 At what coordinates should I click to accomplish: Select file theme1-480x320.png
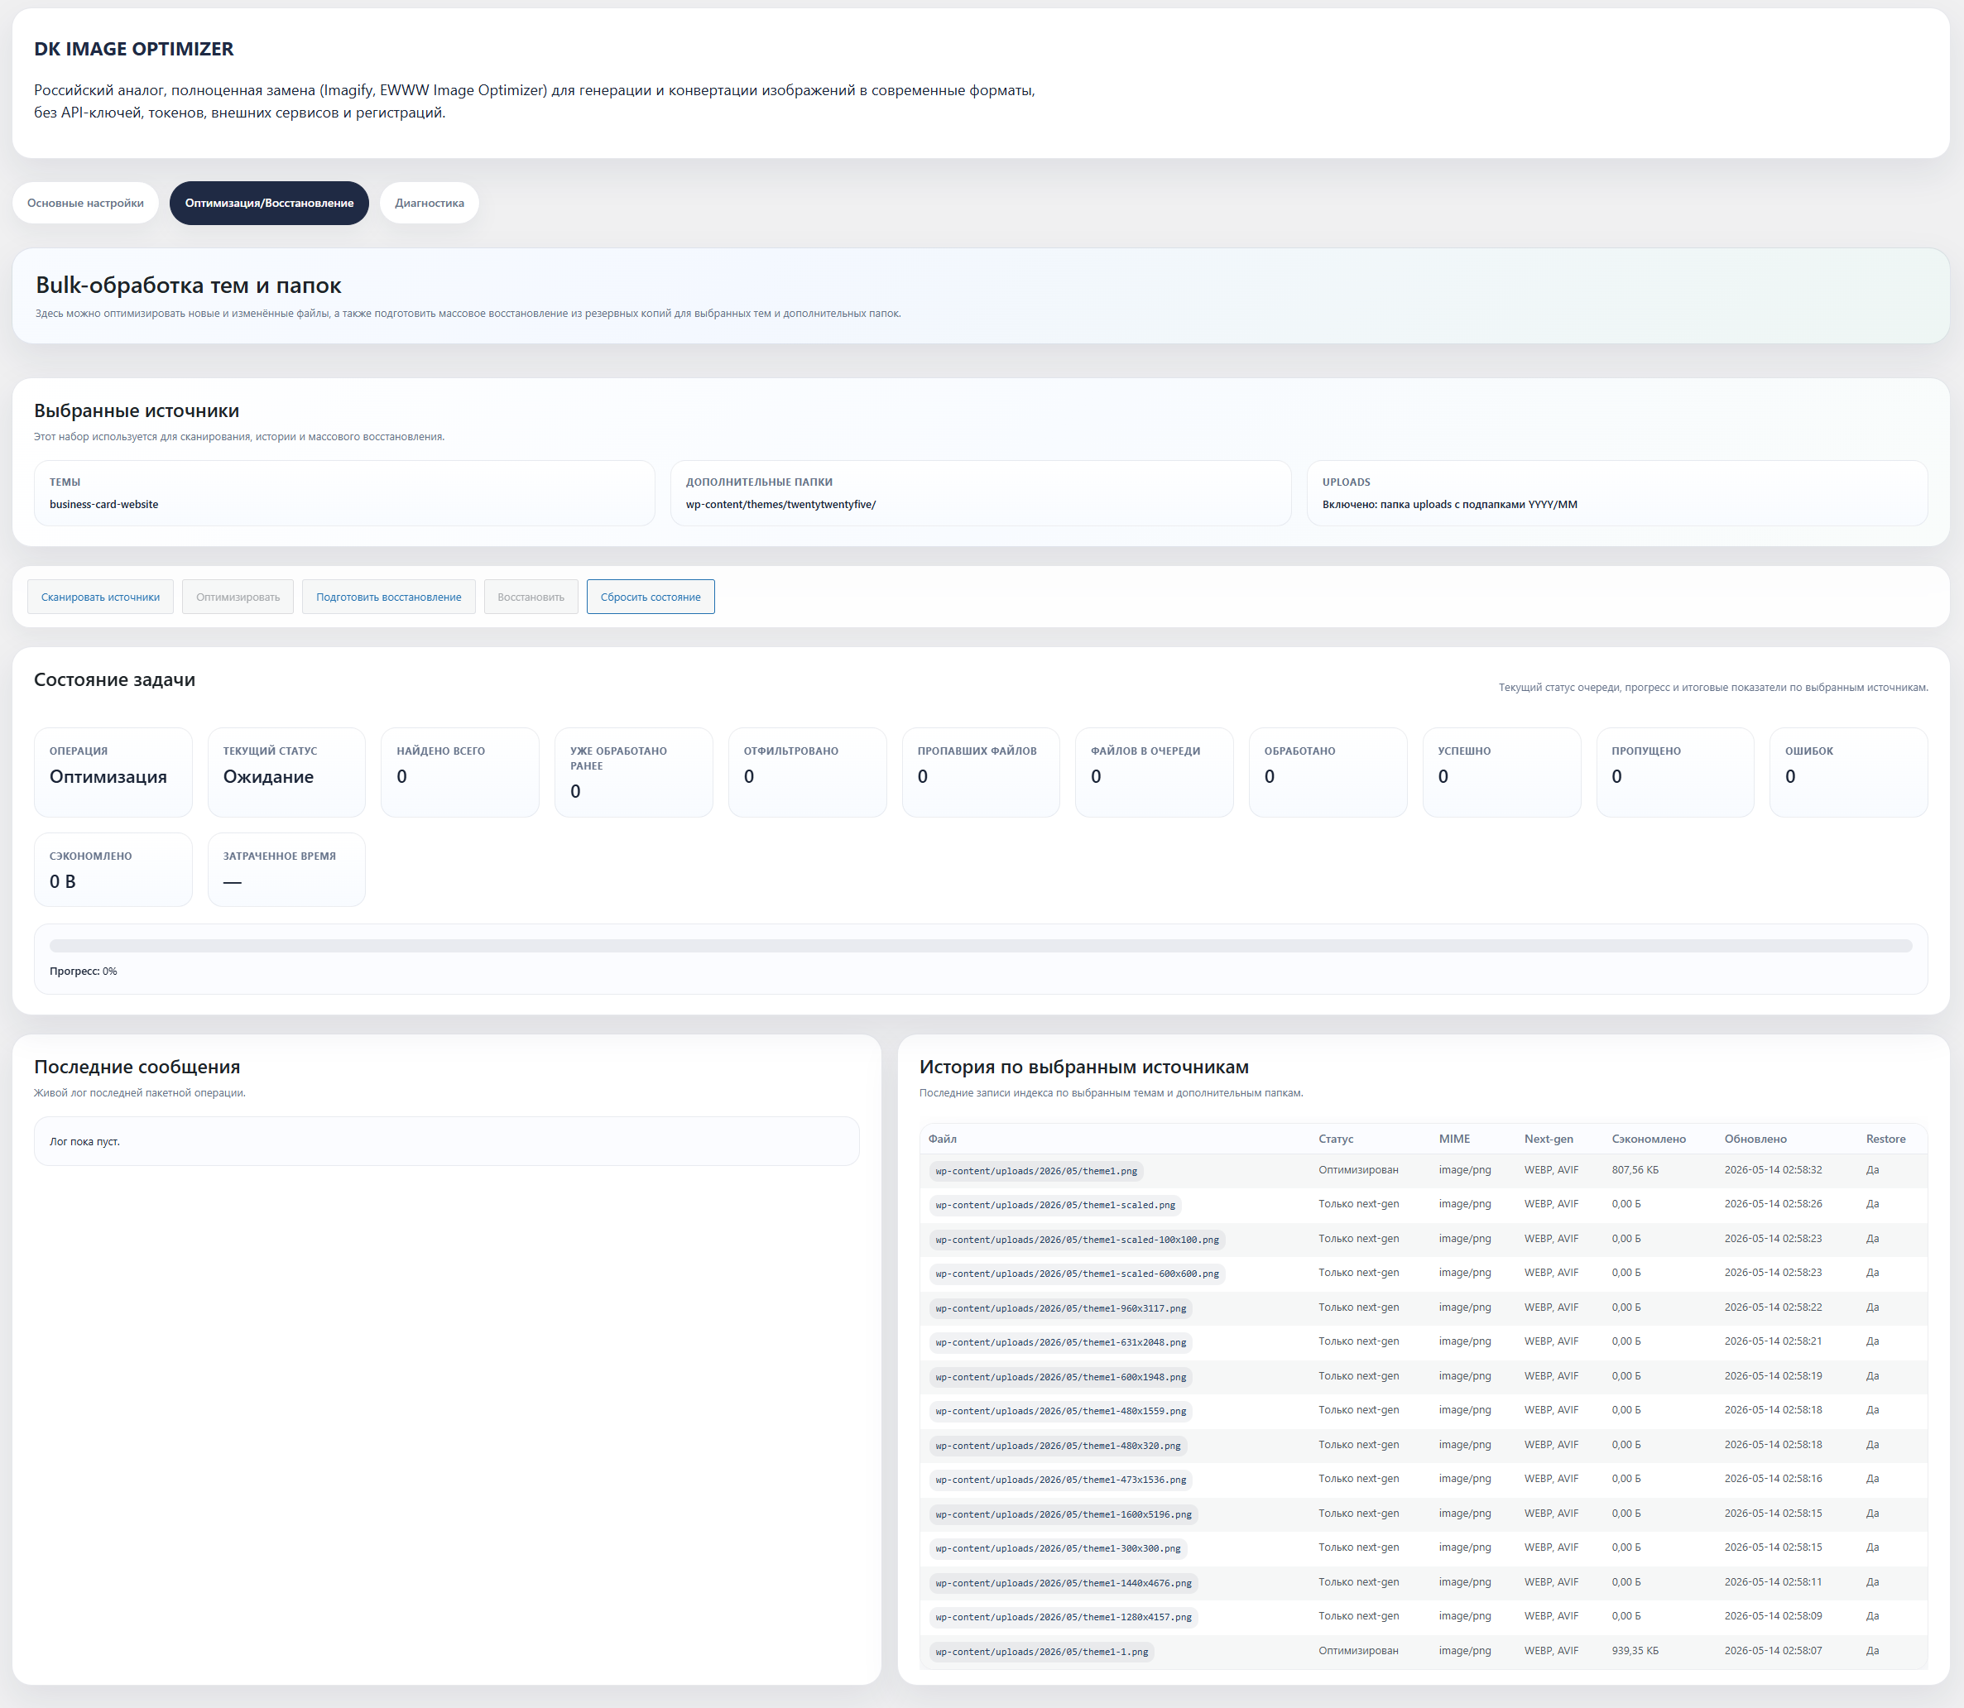[1059, 1445]
